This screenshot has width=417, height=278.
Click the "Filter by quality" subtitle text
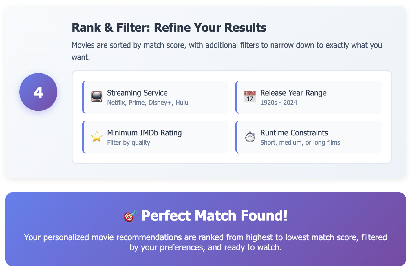(129, 143)
